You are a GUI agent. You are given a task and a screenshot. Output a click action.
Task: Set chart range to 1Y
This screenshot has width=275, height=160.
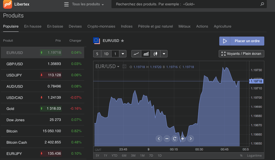point(105,156)
